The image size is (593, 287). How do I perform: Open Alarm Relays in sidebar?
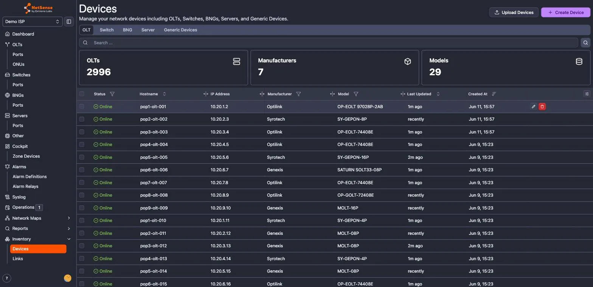tap(25, 186)
